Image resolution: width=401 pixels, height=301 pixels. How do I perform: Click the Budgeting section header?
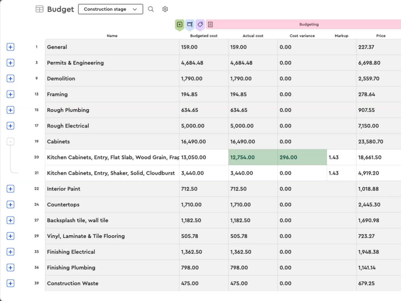(x=309, y=24)
